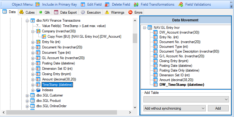Click the Copy From [BU] transformation icon
This screenshot has height=117, width=234.
coord(44,37)
